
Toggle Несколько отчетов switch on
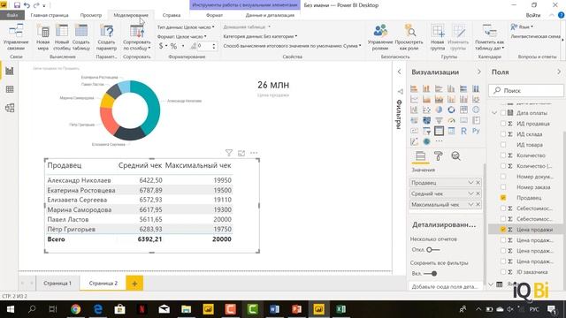[x=432, y=249]
